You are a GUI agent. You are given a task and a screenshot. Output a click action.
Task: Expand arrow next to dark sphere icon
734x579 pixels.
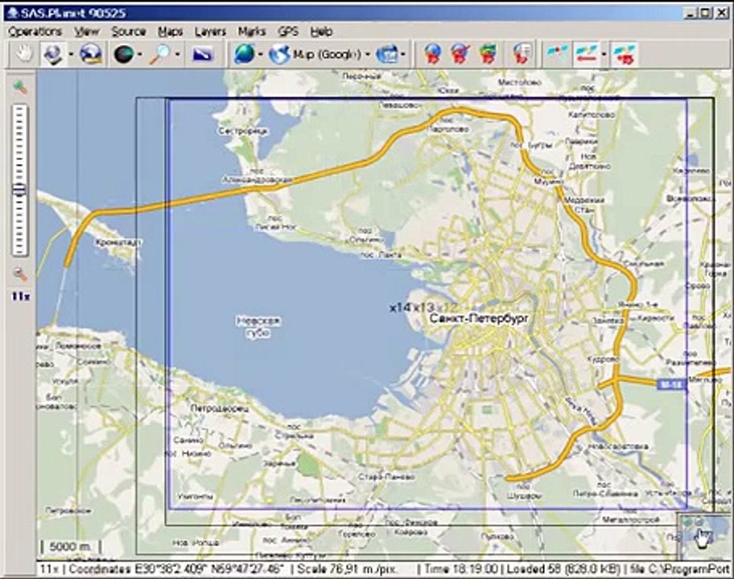point(140,55)
